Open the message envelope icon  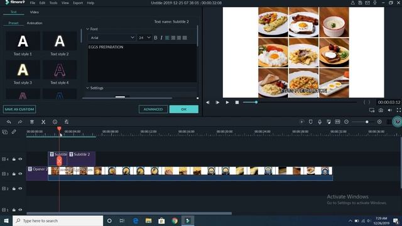pyautogui.click(x=367, y=3)
